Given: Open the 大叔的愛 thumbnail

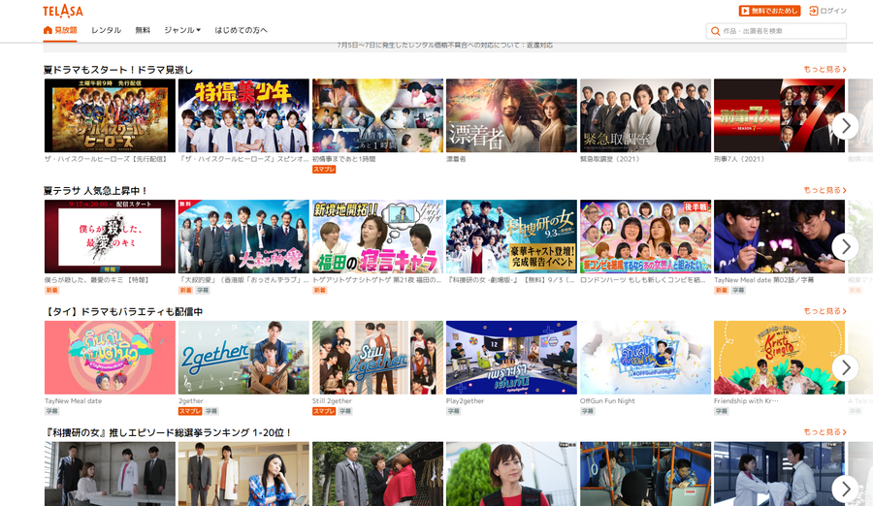Looking at the screenshot, I should pos(243,236).
